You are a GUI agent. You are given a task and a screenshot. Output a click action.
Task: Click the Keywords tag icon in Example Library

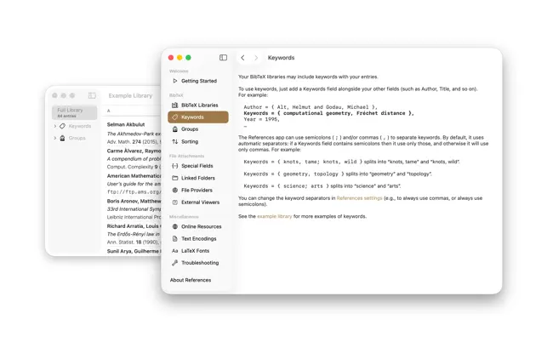62,126
